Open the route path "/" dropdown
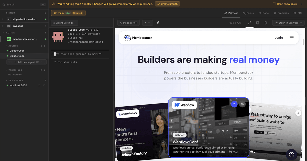This screenshot has height=161, width=307. [148, 23]
